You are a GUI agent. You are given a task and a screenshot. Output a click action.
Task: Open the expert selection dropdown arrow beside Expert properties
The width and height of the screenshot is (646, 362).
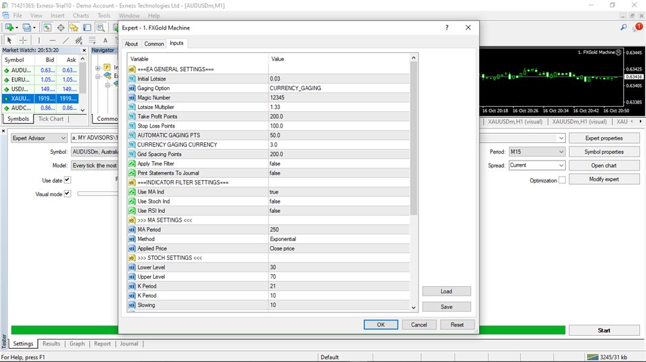(x=561, y=138)
